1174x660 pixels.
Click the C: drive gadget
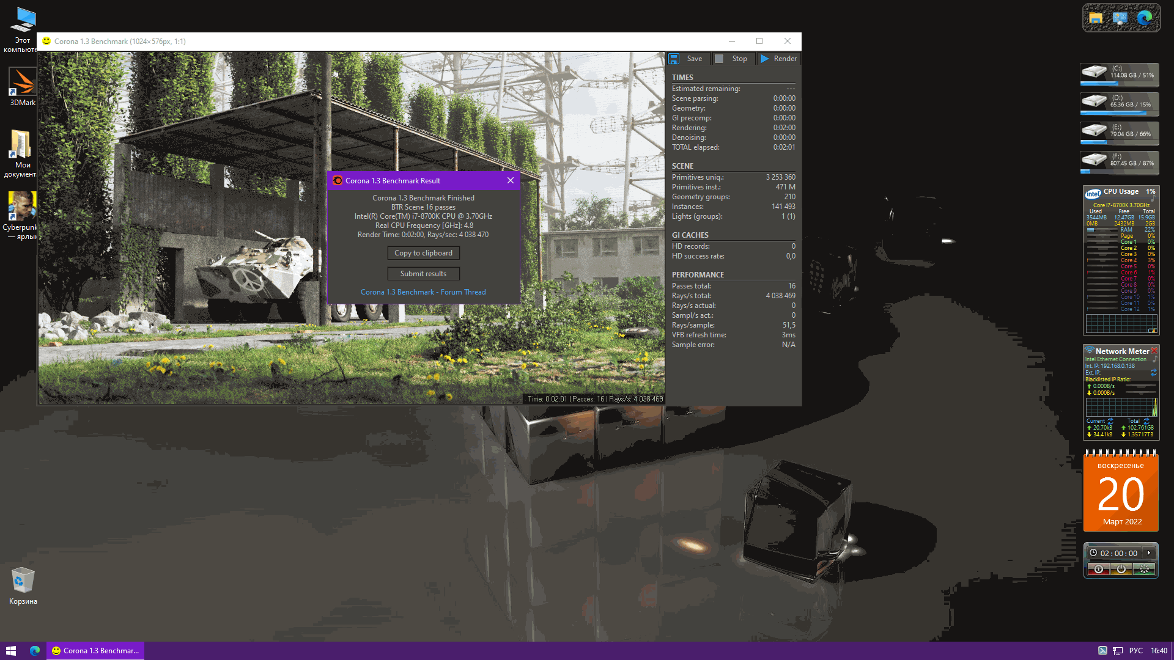[1119, 75]
